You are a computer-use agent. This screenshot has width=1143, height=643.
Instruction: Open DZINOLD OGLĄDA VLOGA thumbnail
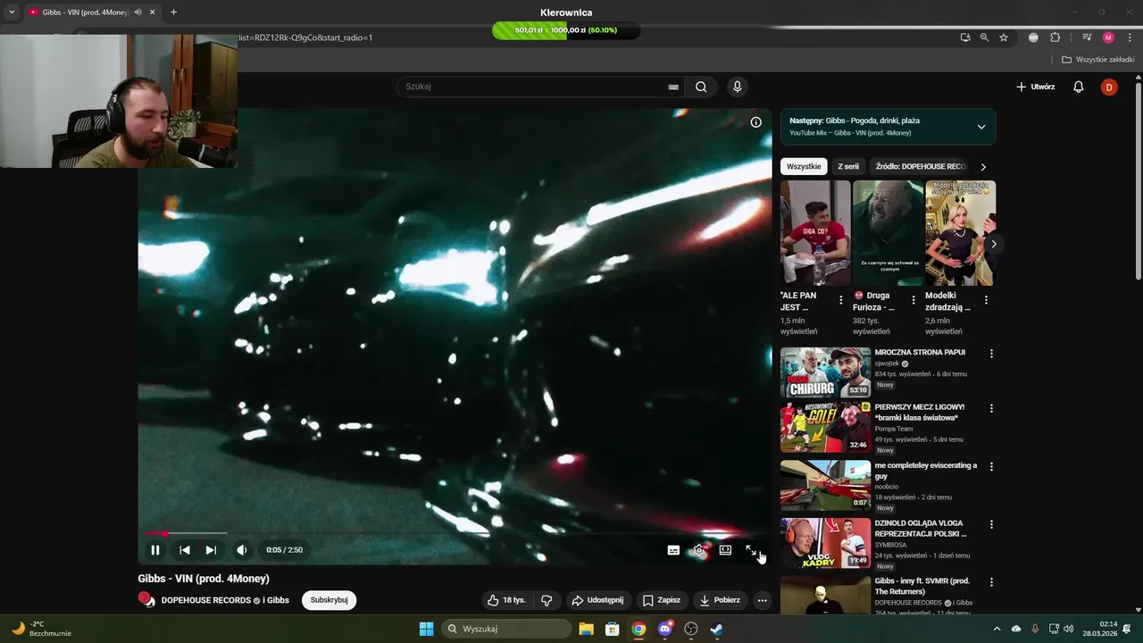click(825, 543)
